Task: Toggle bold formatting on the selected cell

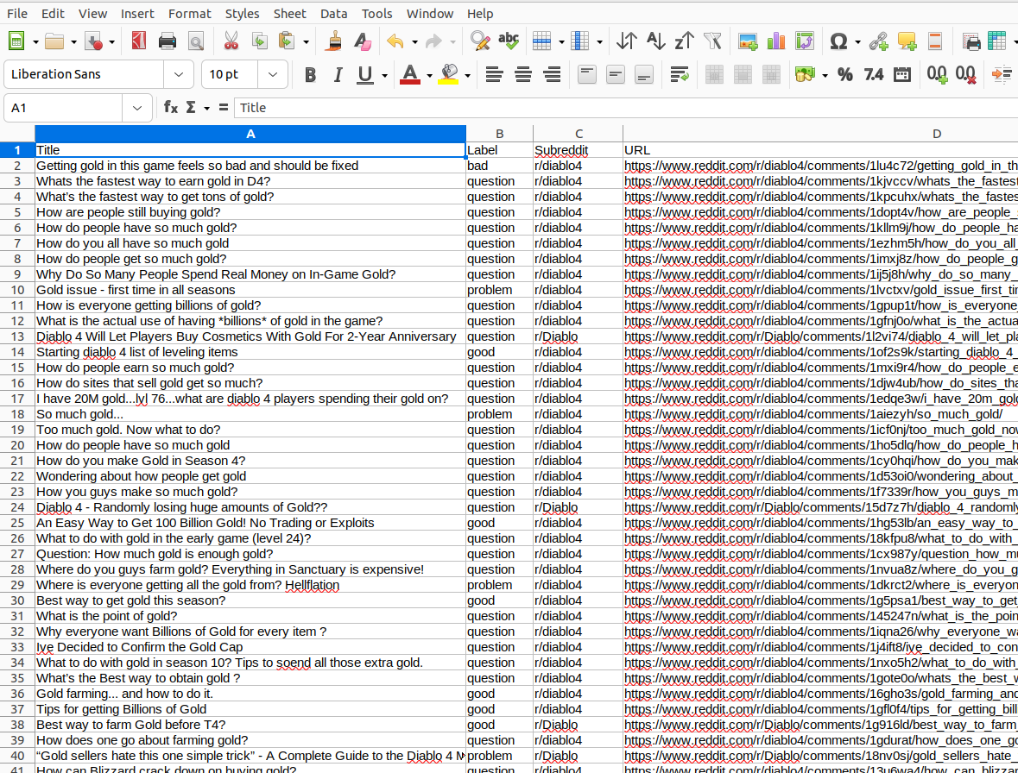Action: [x=310, y=75]
